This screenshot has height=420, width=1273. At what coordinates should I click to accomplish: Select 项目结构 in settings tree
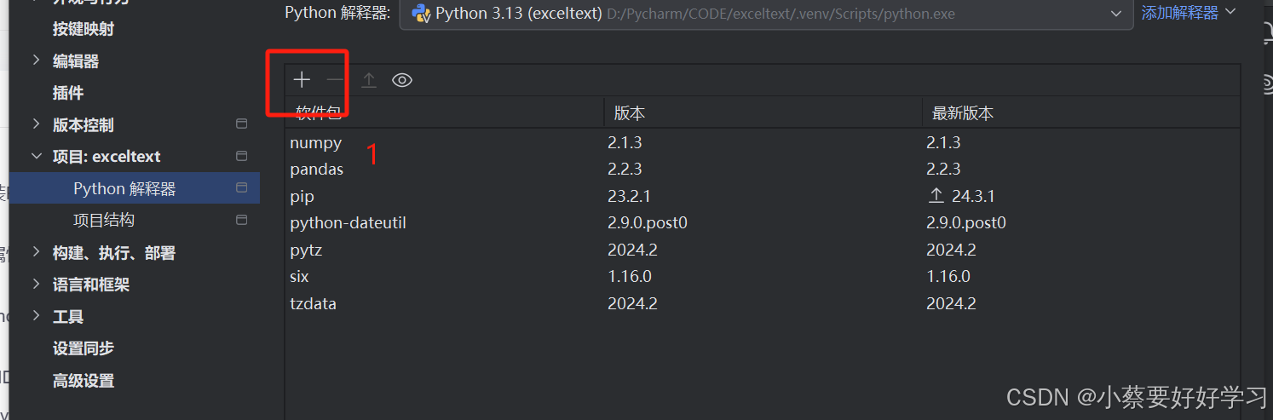(104, 220)
